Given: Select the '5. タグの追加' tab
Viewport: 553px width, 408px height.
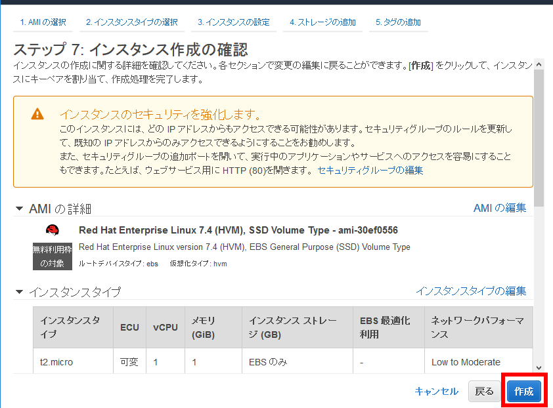Looking at the screenshot, I should pyautogui.click(x=398, y=22).
